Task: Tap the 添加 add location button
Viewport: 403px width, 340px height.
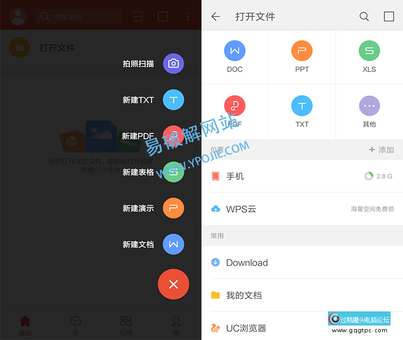Action: (x=381, y=150)
